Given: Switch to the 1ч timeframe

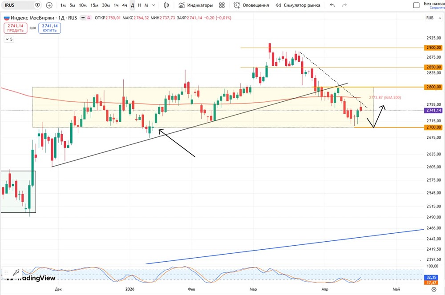Looking at the screenshot, I should (116, 5).
